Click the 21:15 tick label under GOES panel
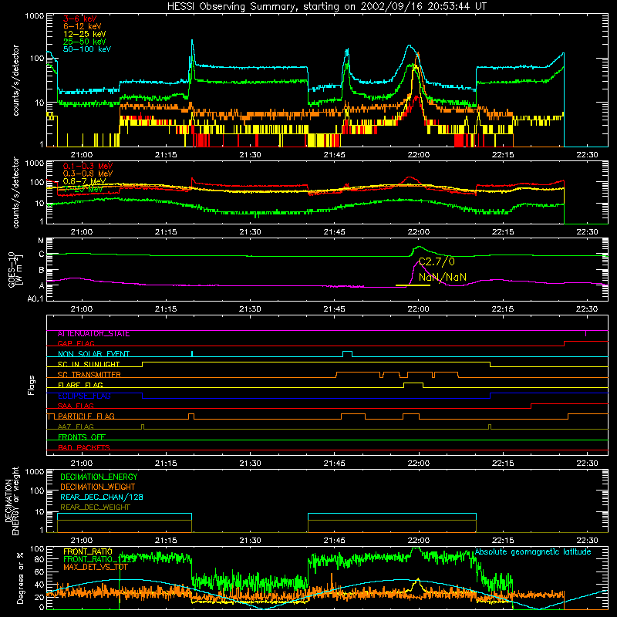617x617 pixels. [x=166, y=309]
